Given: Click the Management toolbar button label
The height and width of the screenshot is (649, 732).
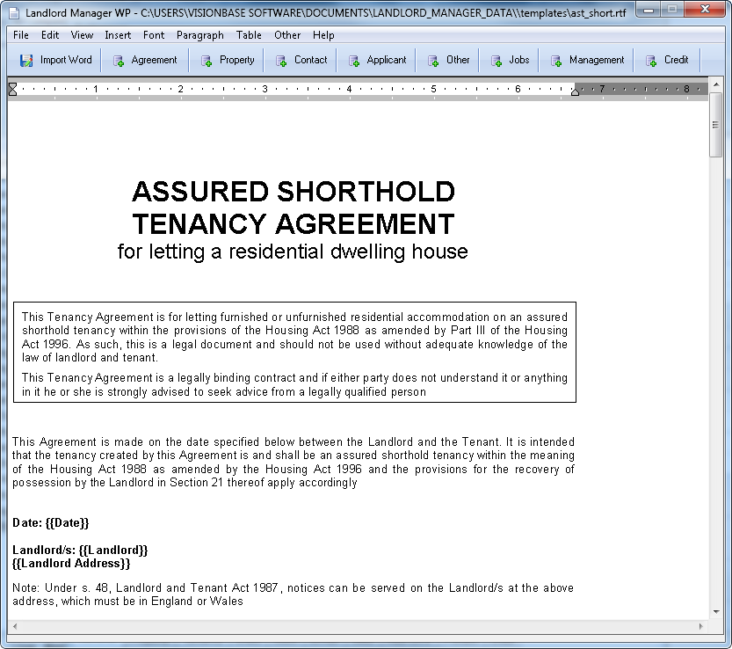Looking at the screenshot, I should tap(597, 60).
